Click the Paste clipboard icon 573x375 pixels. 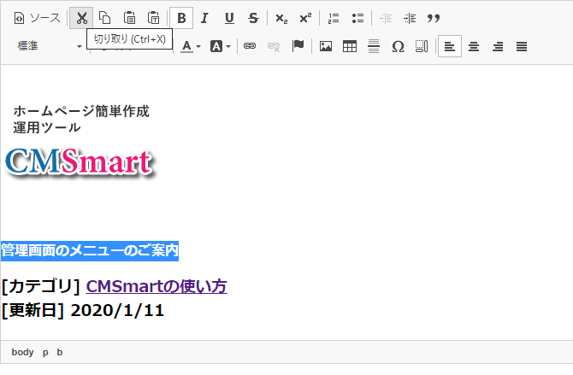click(x=129, y=18)
